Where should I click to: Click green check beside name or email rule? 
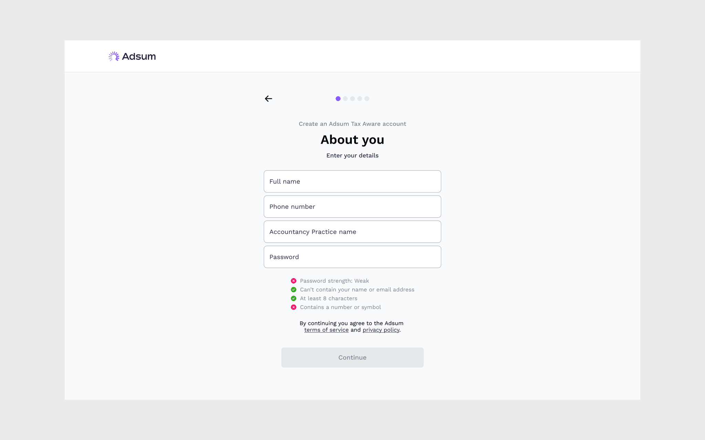pyautogui.click(x=294, y=290)
